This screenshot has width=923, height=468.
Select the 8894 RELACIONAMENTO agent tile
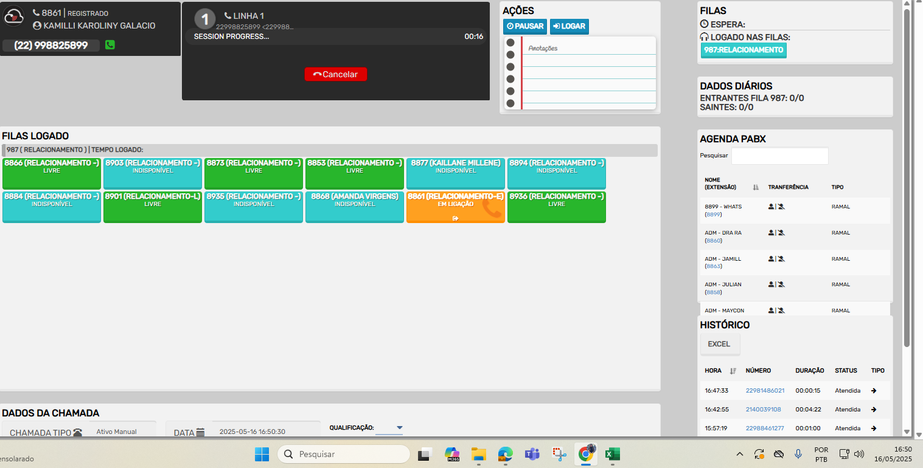tap(557, 173)
